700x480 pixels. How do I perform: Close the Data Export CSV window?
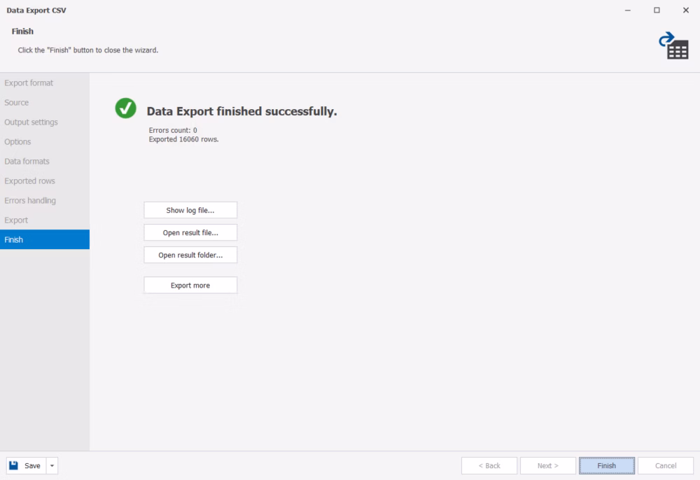686,10
